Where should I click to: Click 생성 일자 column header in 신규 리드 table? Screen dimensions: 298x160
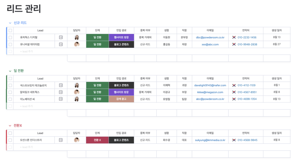pos(277,30)
